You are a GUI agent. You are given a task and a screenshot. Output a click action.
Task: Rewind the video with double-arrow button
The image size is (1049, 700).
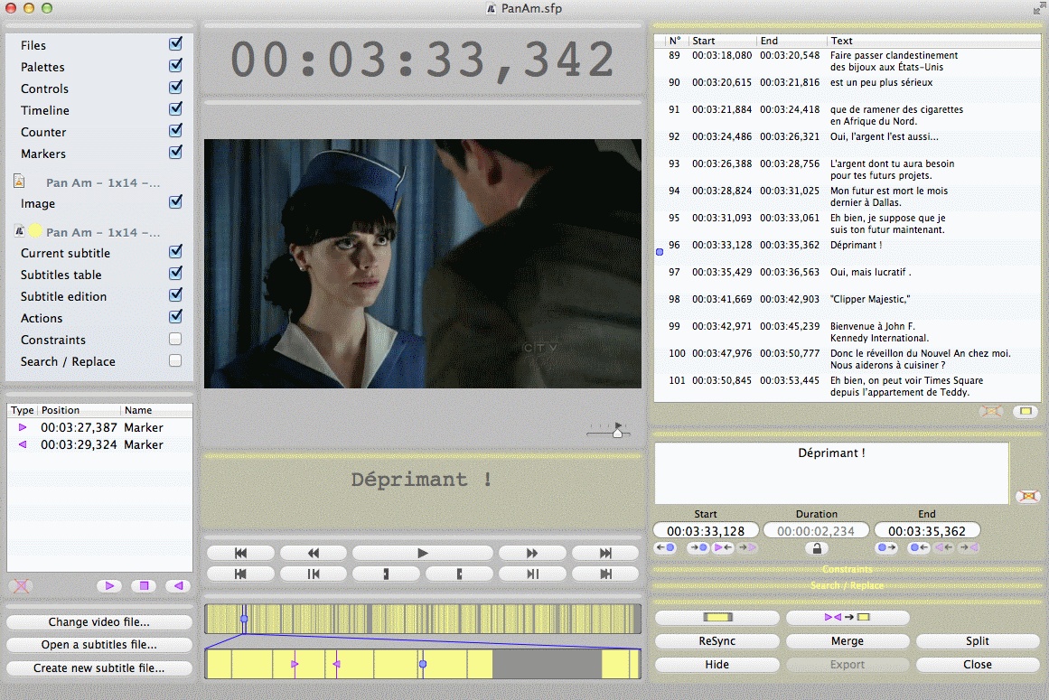[x=314, y=553]
